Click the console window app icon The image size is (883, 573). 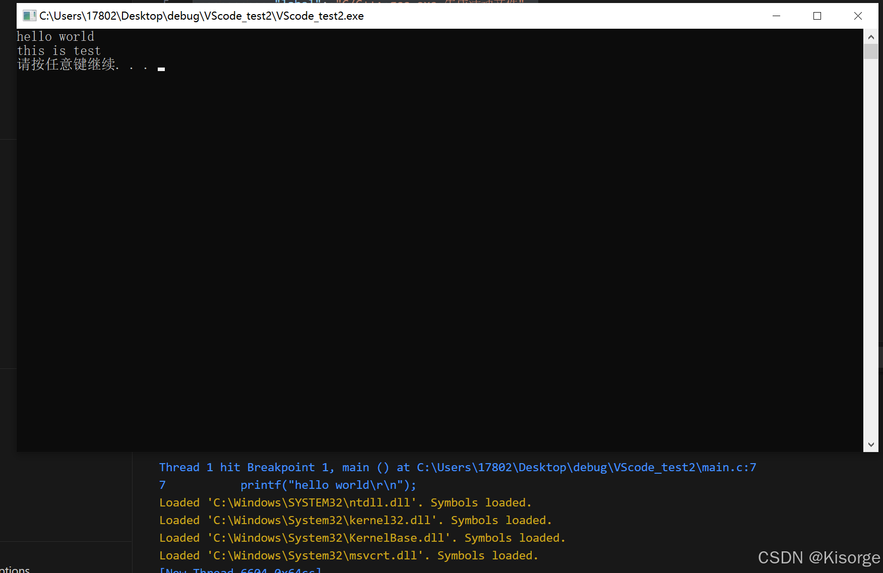click(x=29, y=16)
